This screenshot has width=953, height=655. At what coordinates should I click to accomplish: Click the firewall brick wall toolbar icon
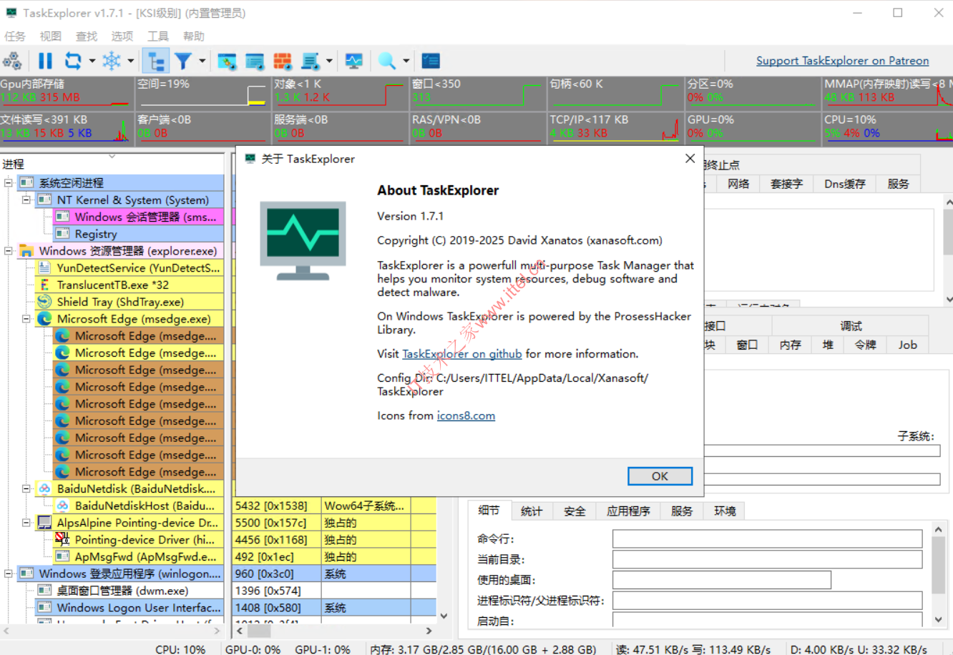pos(283,61)
